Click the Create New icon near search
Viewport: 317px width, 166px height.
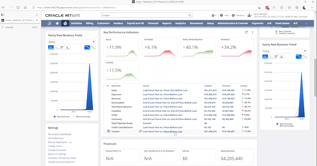tap(213, 15)
